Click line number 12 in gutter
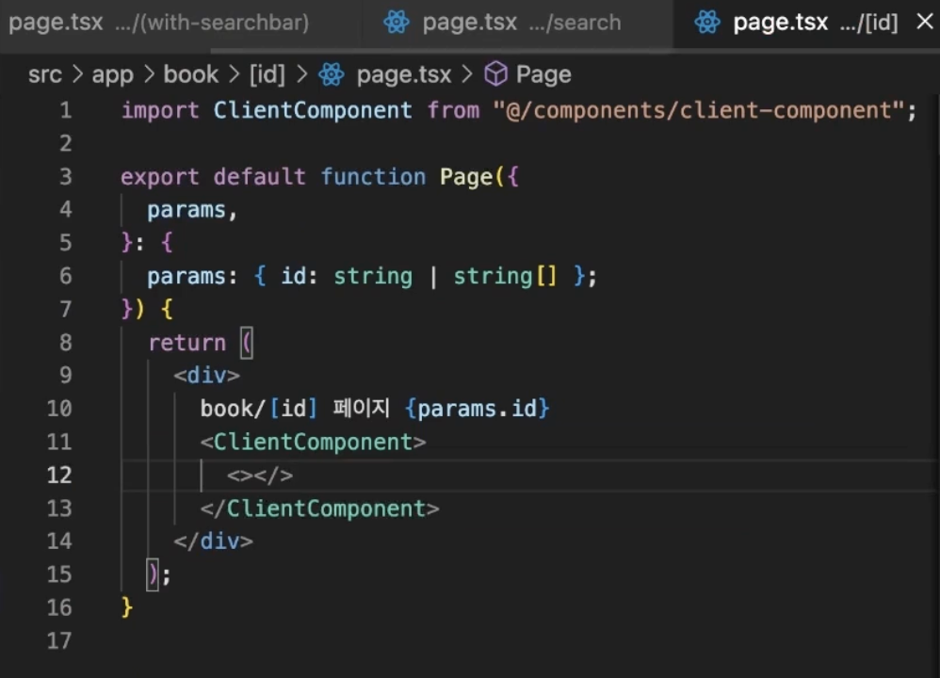This screenshot has height=678, width=940. pyautogui.click(x=59, y=476)
